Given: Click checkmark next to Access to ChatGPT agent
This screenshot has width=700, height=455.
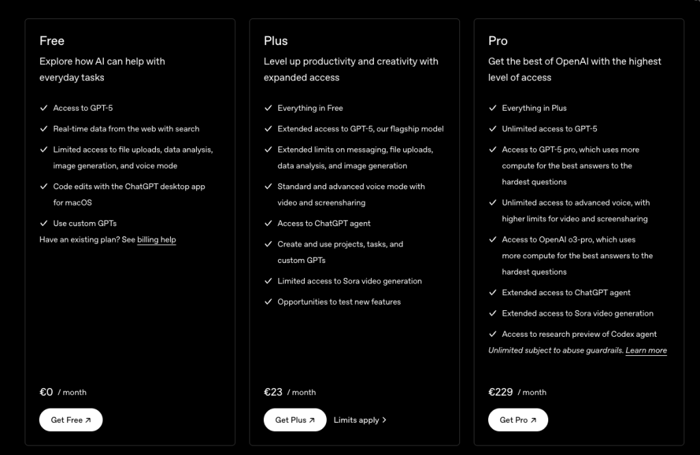Looking at the screenshot, I should (267, 223).
